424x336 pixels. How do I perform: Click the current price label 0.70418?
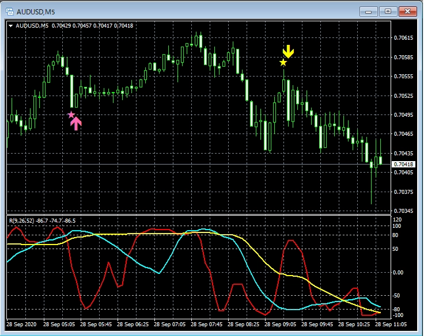pyautogui.click(x=403, y=165)
